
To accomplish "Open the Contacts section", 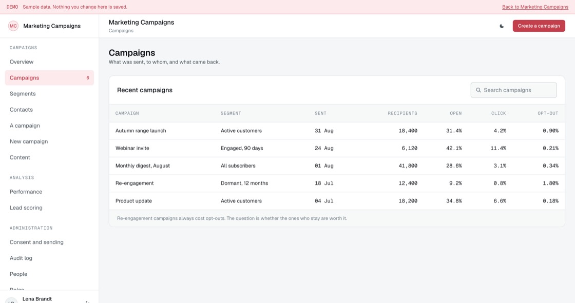I will (49, 110).
